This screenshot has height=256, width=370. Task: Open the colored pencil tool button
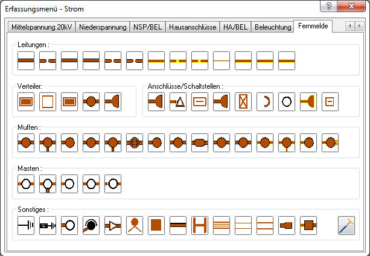pos(346,225)
